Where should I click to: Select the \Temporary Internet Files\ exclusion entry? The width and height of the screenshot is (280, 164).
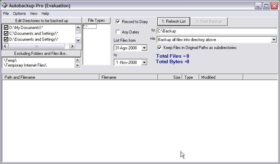pos(25,65)
